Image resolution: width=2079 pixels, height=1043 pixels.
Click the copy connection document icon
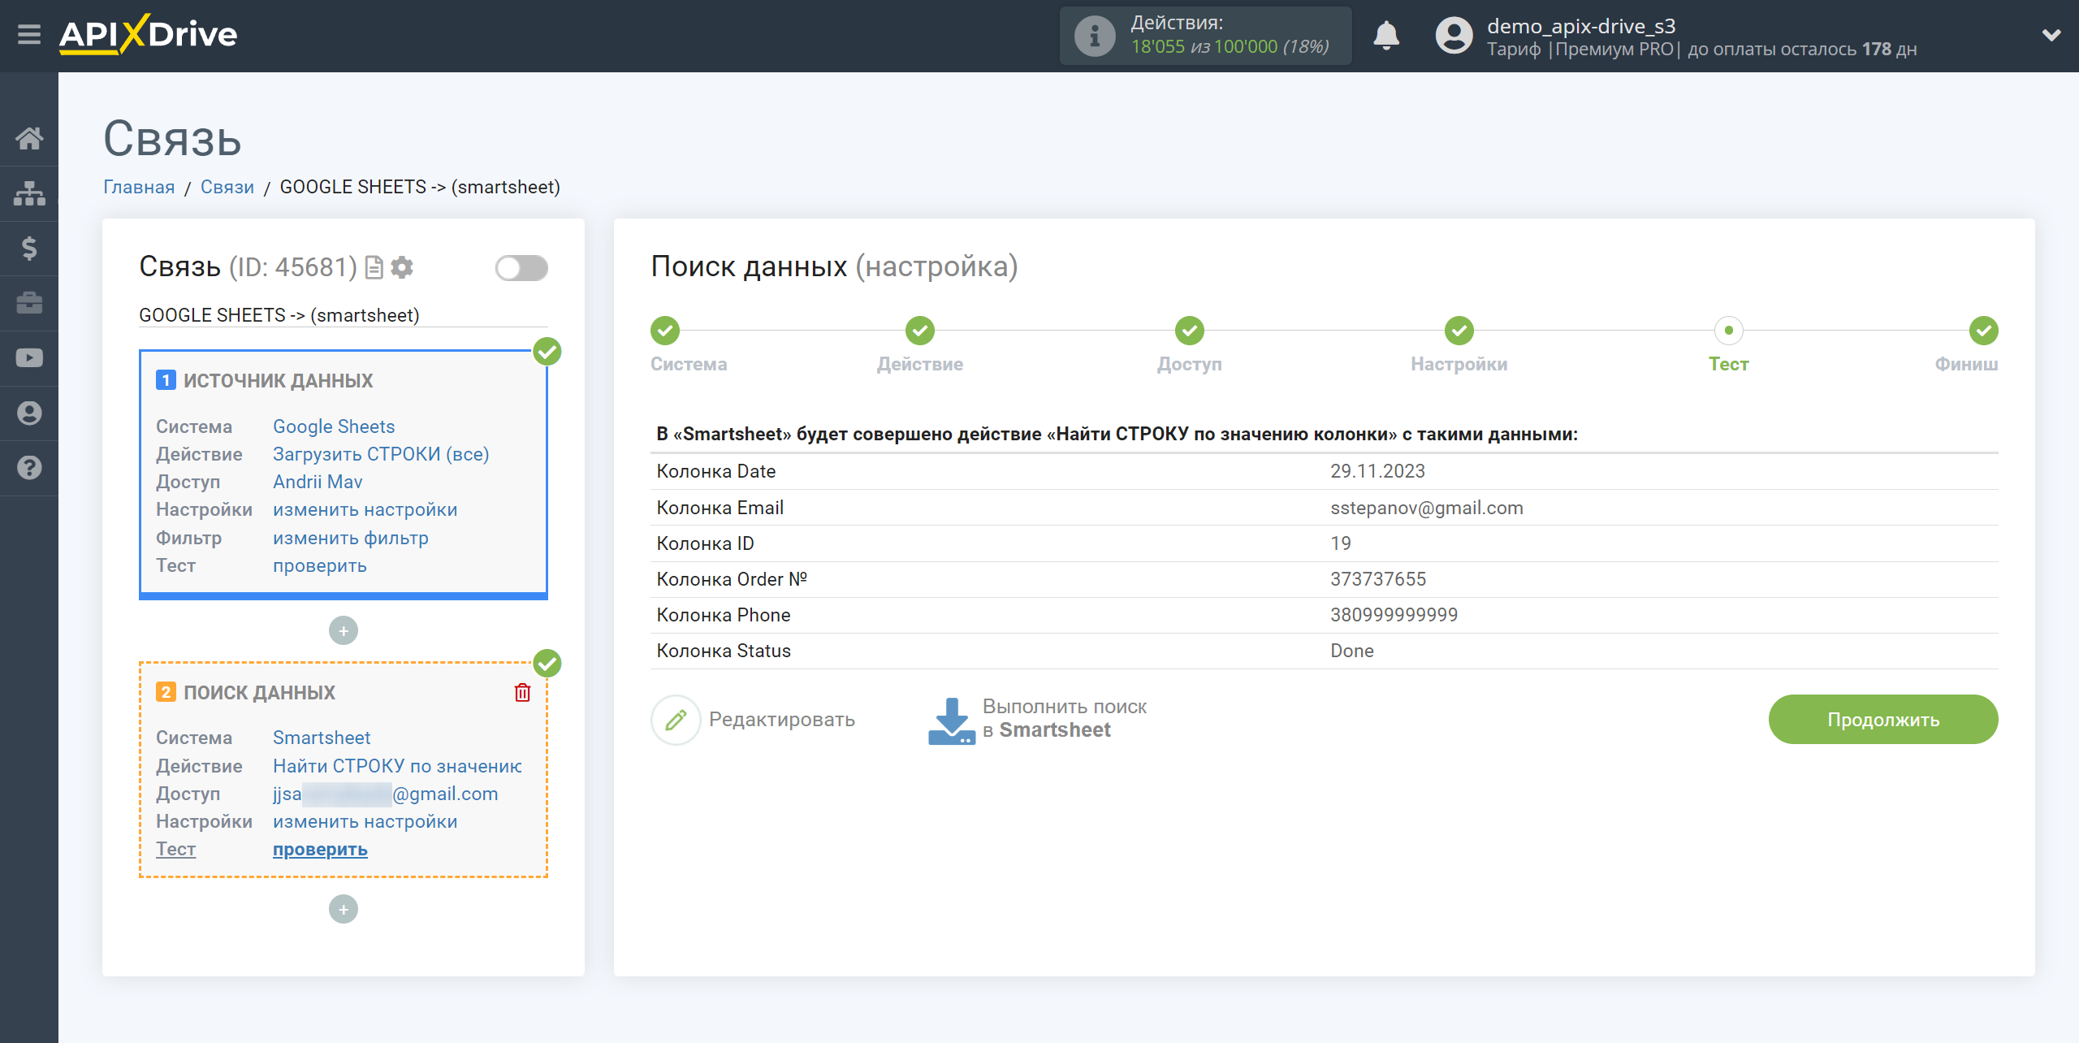click(x=374, y=267)
